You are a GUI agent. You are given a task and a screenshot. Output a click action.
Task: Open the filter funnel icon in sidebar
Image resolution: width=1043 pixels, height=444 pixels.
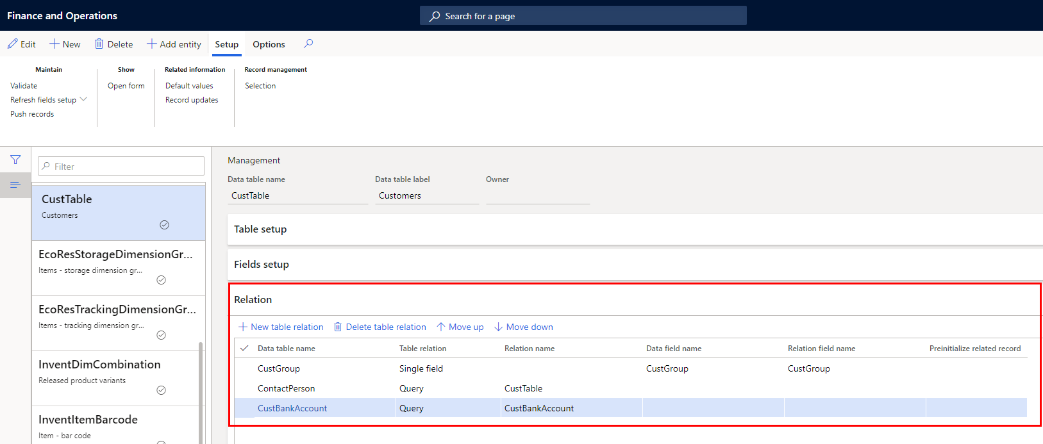point(15,160)
